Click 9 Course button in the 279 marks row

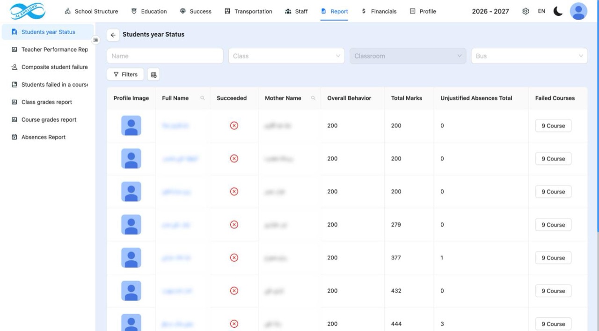(553, 225)
